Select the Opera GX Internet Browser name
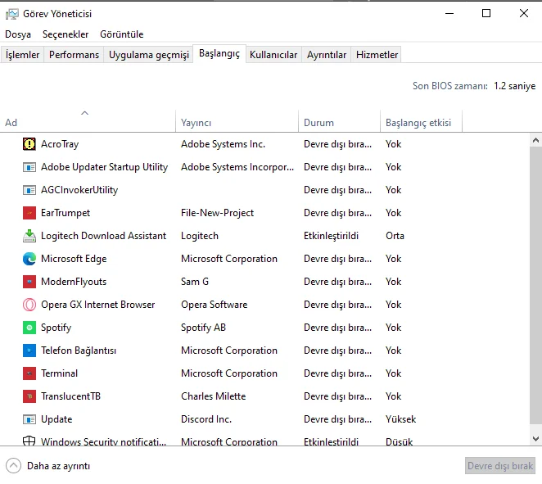The image size is (542, 484). (x=97, y=305)
